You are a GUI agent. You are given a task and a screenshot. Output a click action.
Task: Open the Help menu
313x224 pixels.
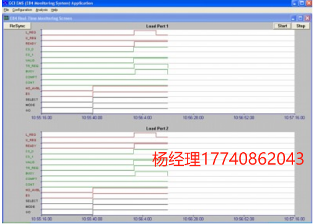pos(54,10)
